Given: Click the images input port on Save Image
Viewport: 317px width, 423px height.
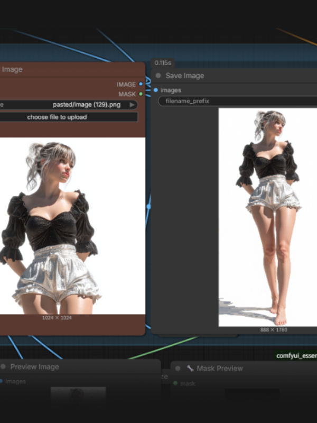Looking at the screenshot, I should pyautogui.click(x=156, y=90).
